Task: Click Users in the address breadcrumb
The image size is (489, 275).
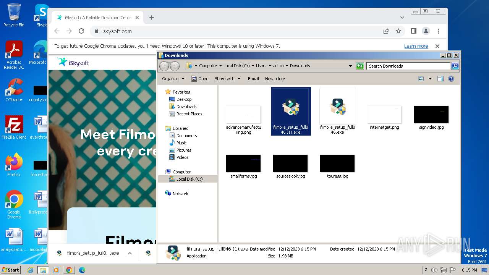Action: click(261, 66)
